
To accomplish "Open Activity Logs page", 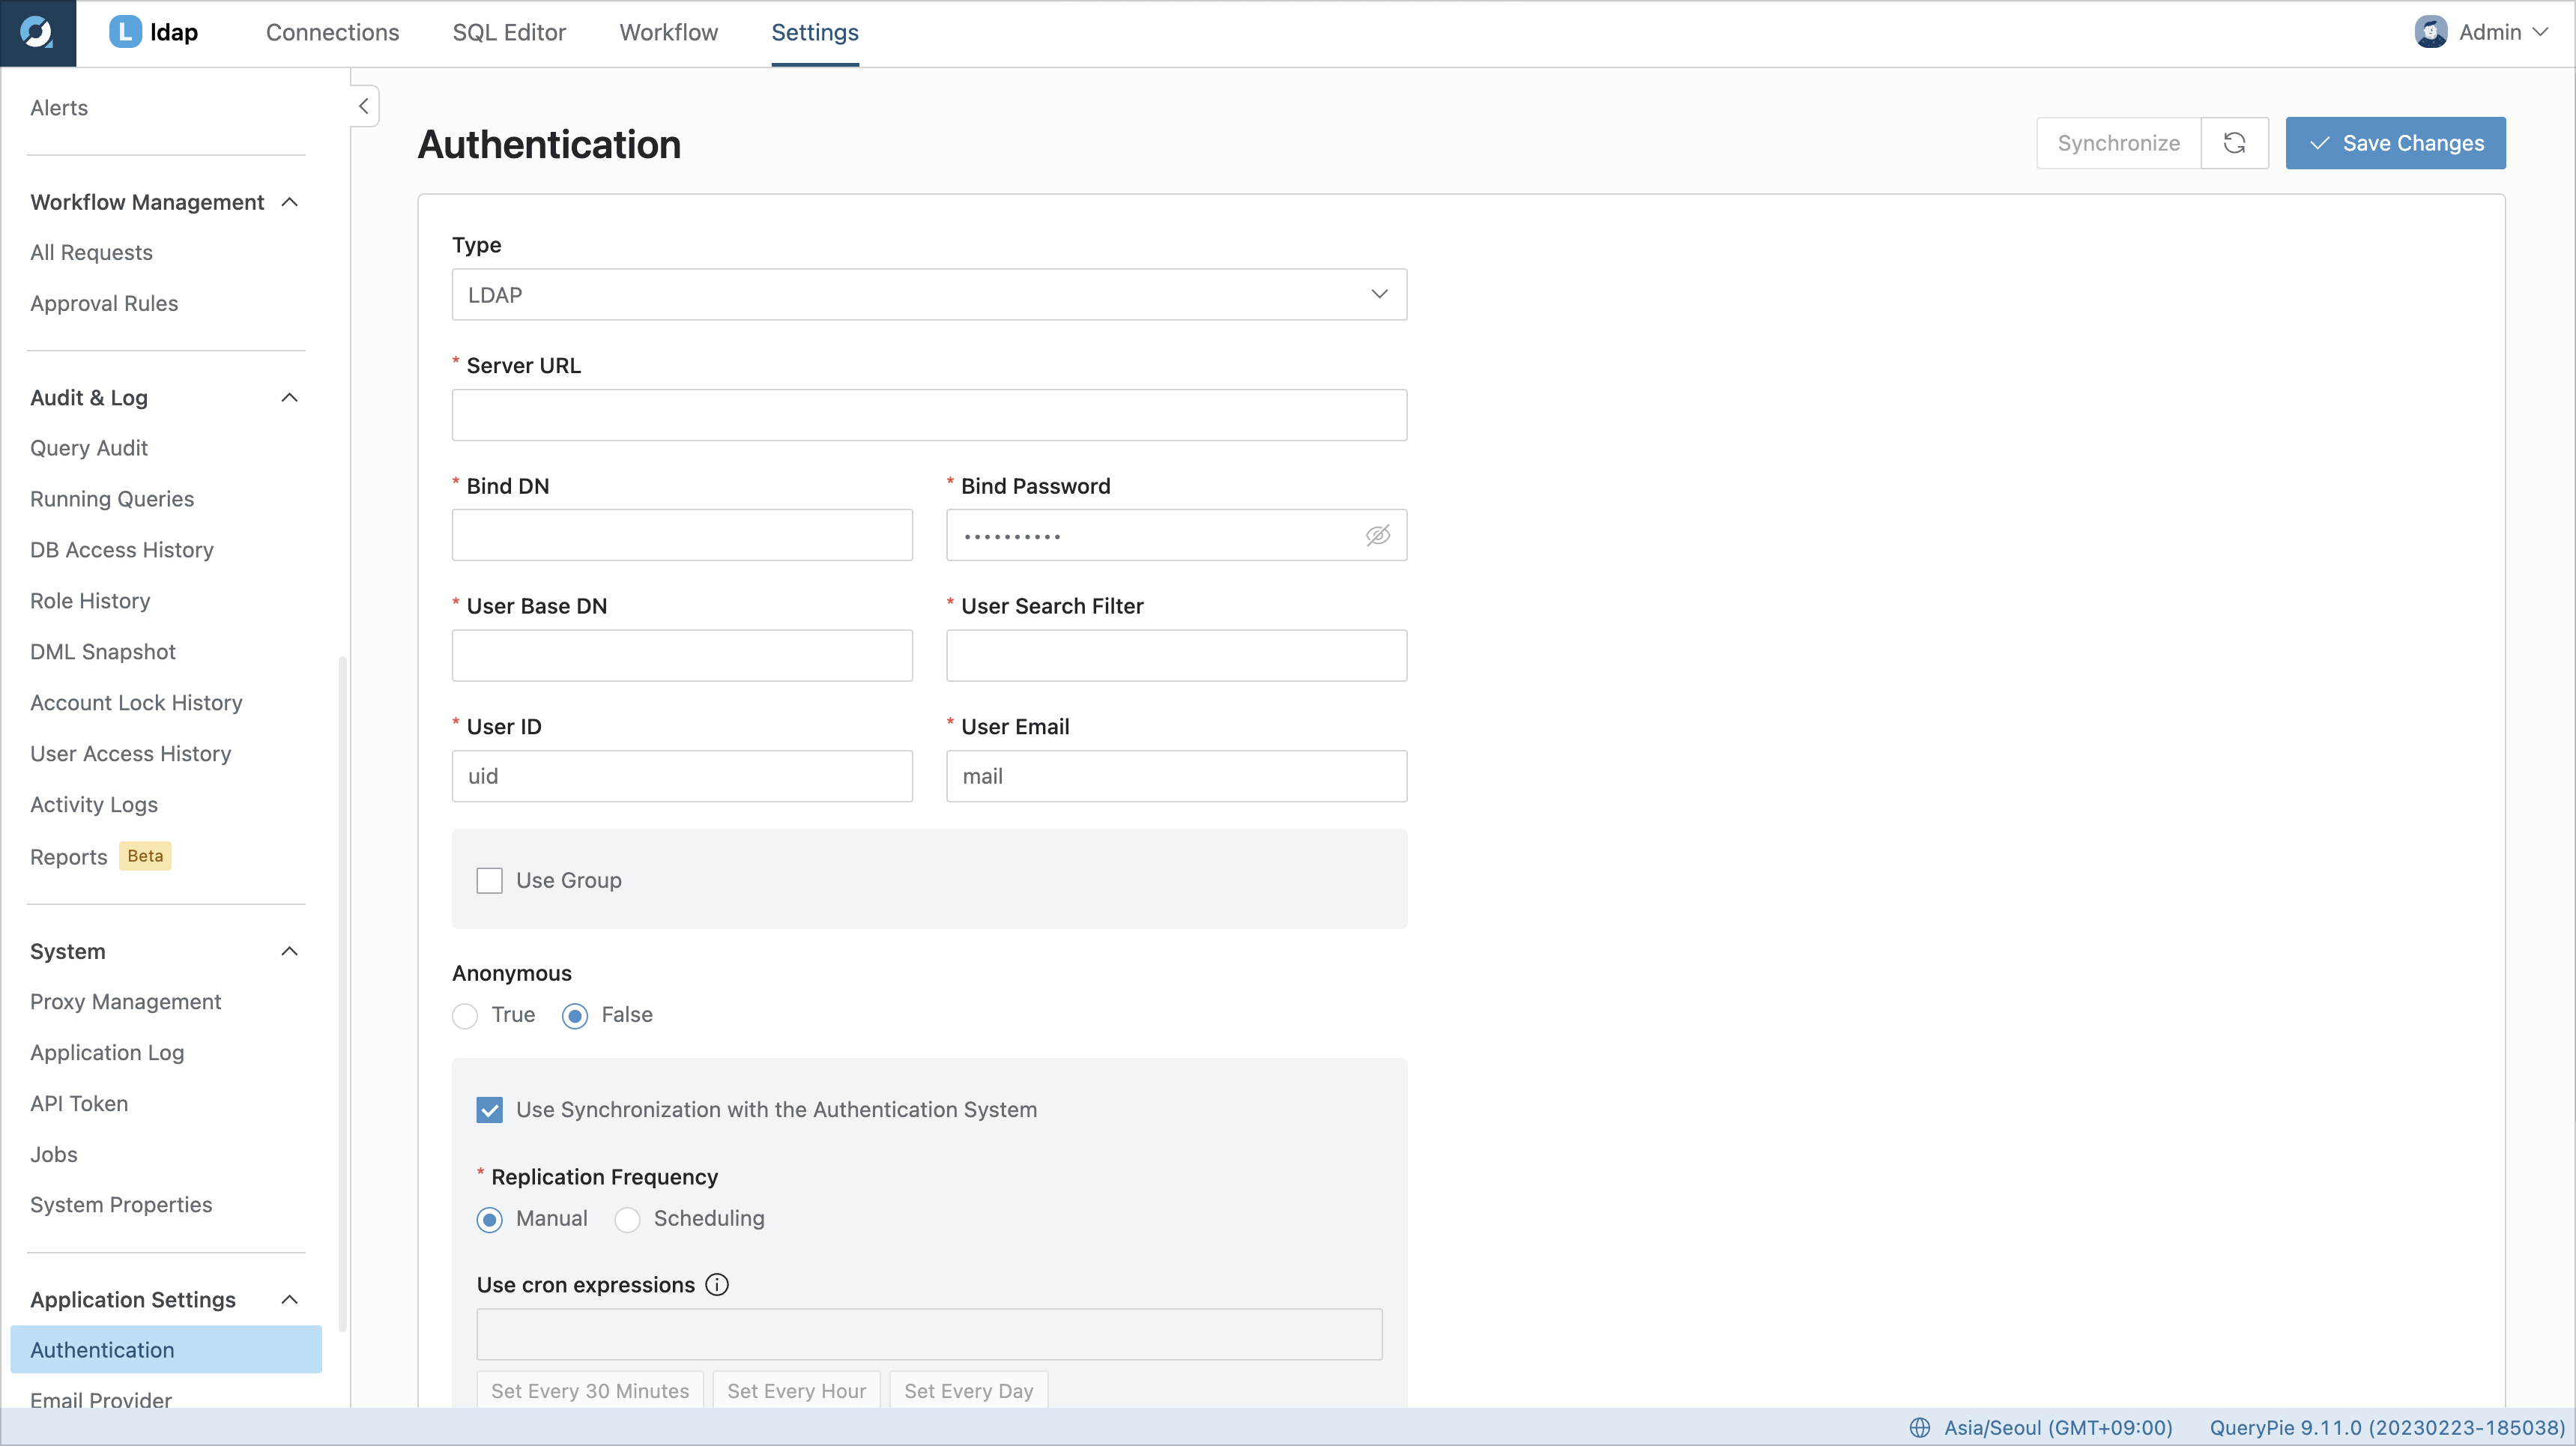I will (x=94, y=805).
